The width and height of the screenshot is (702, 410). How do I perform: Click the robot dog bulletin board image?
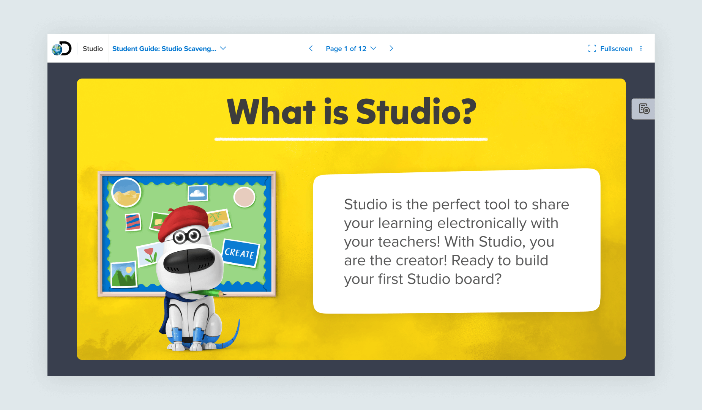click(x=187, y=260)
